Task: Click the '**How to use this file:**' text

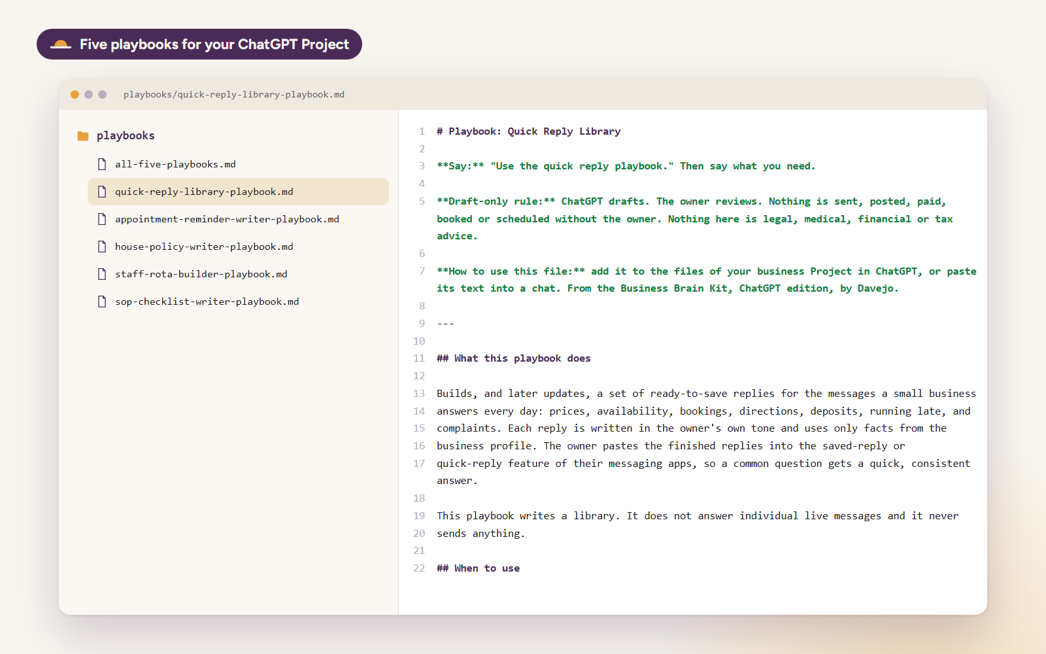Action: click(511, 271)
